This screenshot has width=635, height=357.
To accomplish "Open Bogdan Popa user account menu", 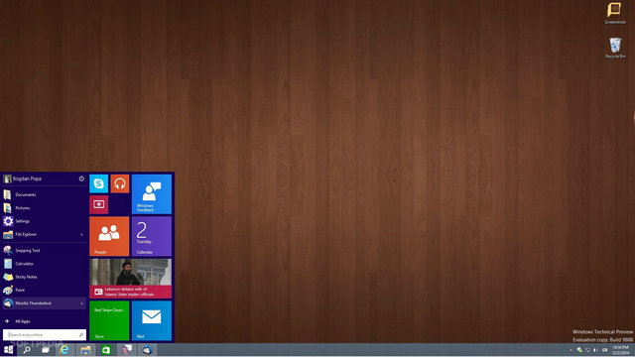I will coord(22,178).
